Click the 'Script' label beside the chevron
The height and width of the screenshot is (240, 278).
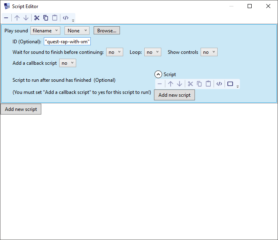pyautogui.click(x=170, y=74)
